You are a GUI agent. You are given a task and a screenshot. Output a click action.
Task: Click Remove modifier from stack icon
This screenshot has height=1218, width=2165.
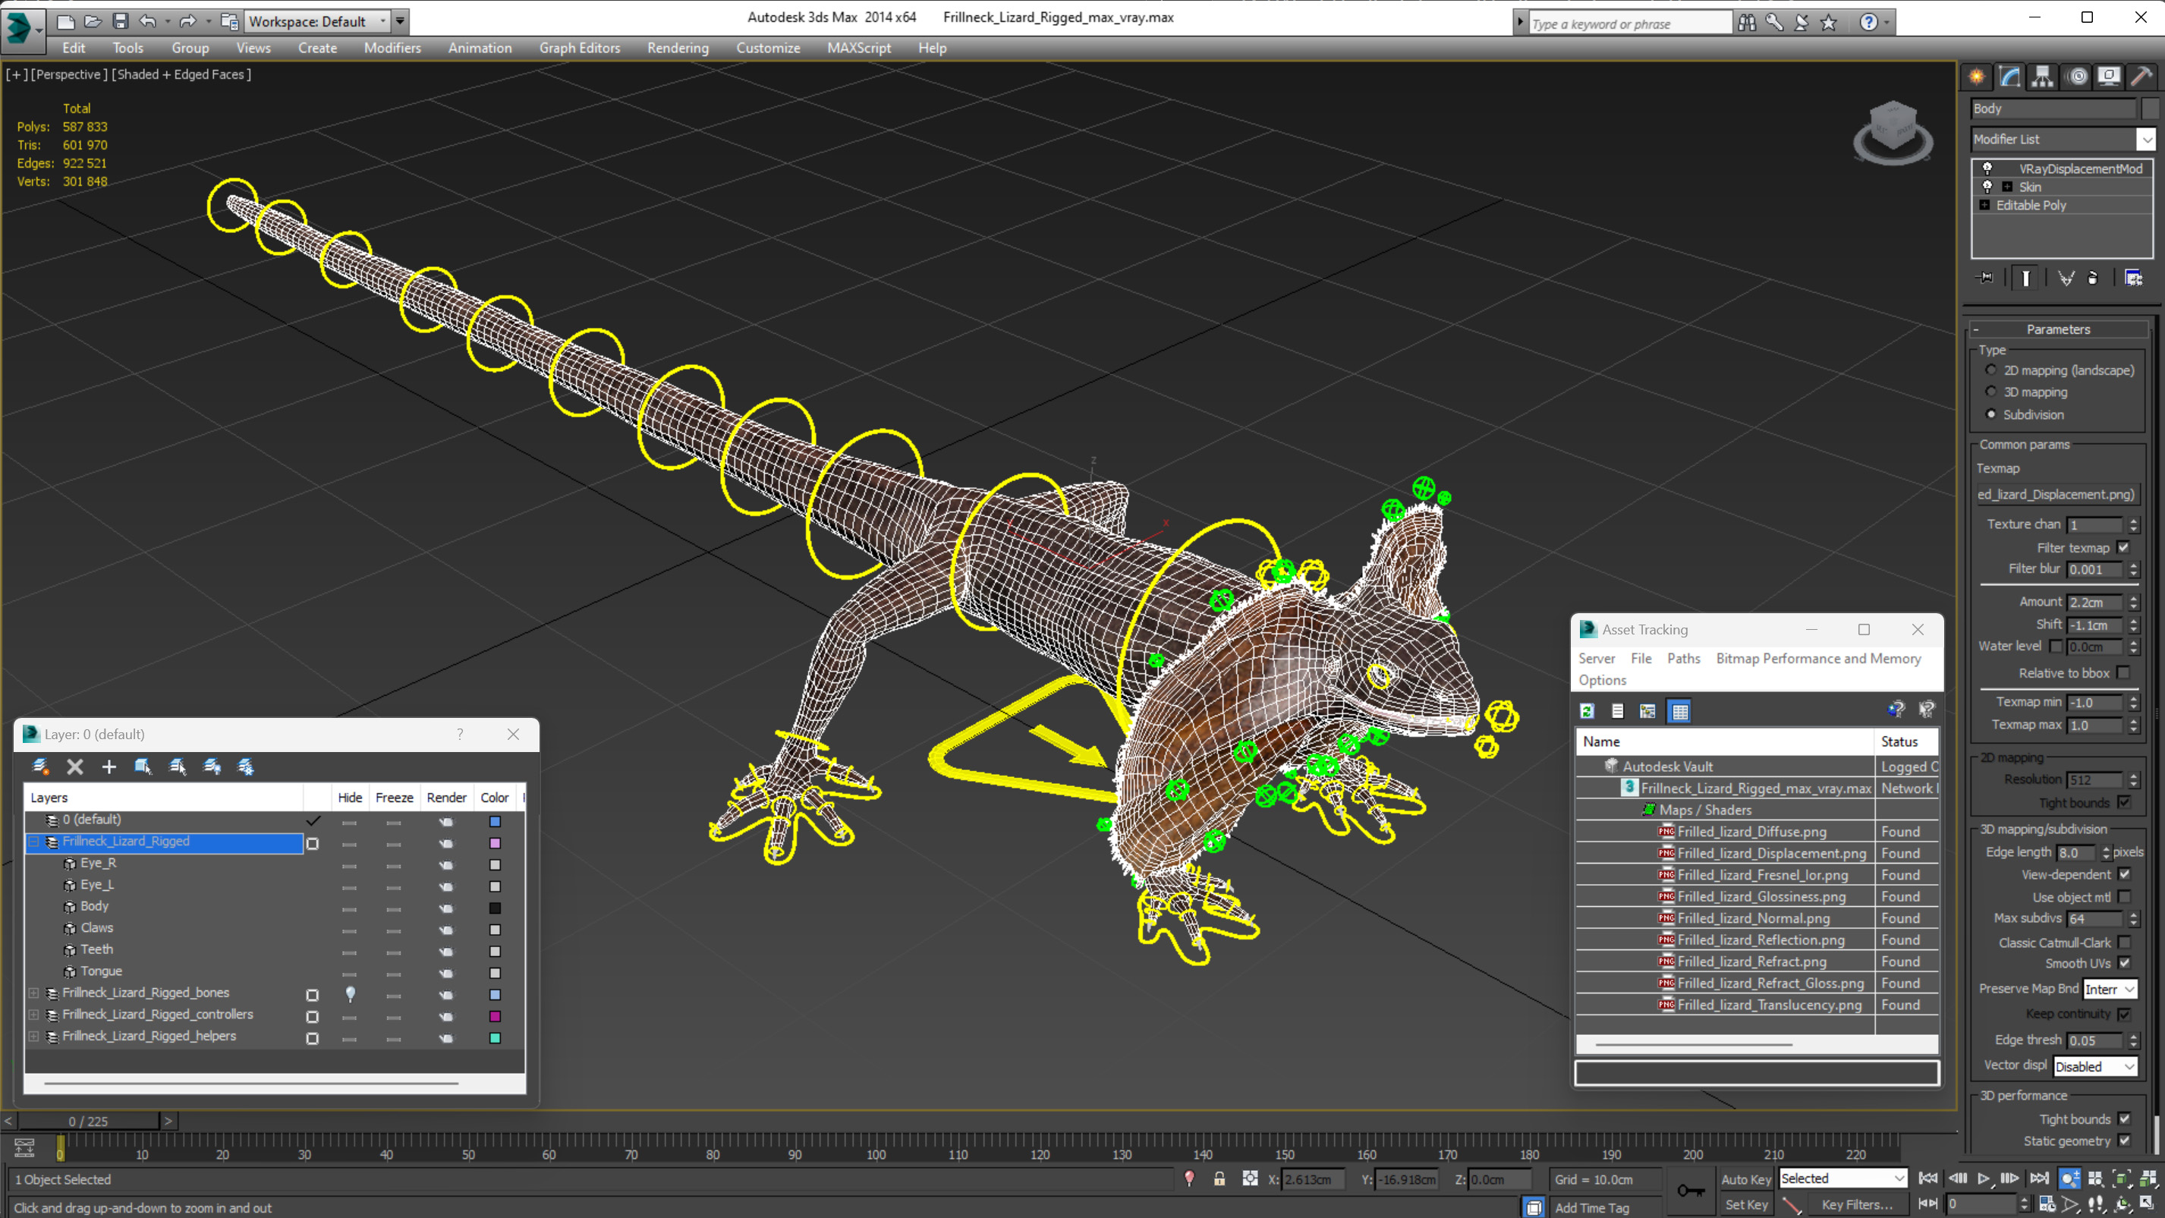[x=2093, y=278]
